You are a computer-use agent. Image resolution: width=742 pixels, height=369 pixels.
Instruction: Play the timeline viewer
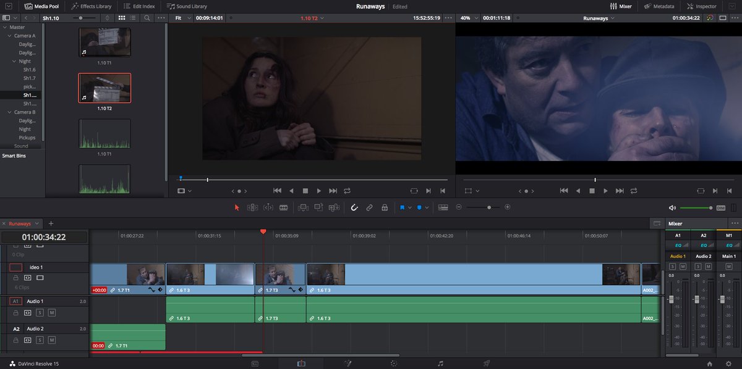coord(606,191)
